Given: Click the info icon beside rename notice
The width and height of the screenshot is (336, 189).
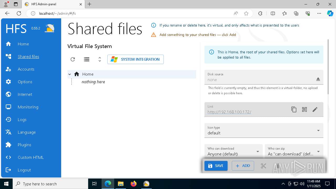Looking at the screenshot, I should point(154,25).
